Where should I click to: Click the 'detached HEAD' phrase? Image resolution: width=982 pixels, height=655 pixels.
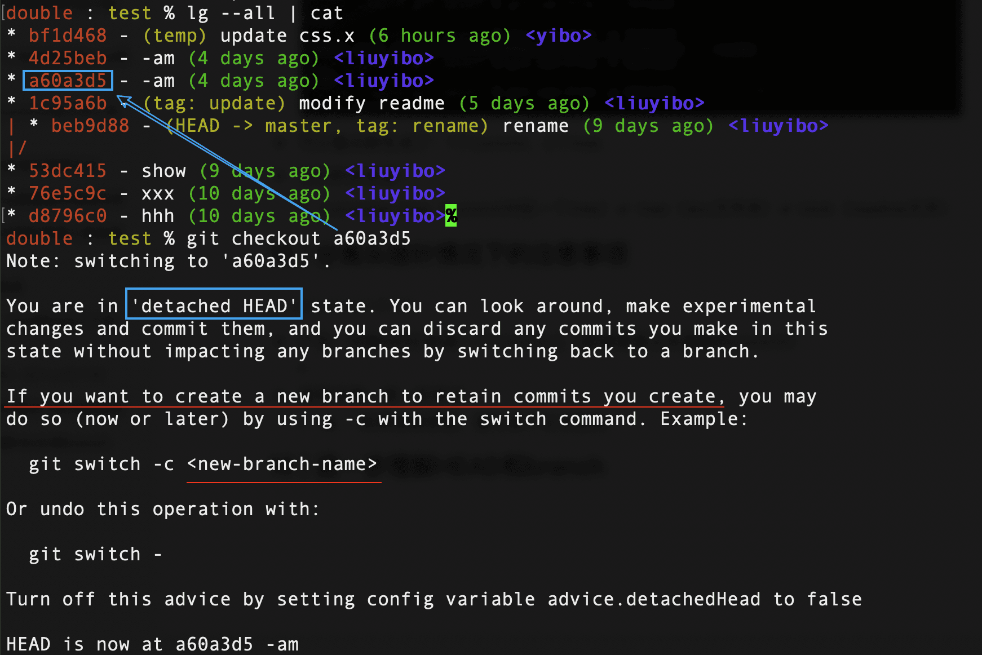tap(214, 306)
